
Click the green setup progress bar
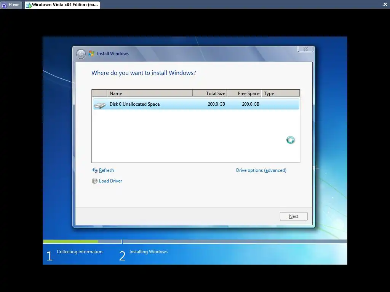70,241
